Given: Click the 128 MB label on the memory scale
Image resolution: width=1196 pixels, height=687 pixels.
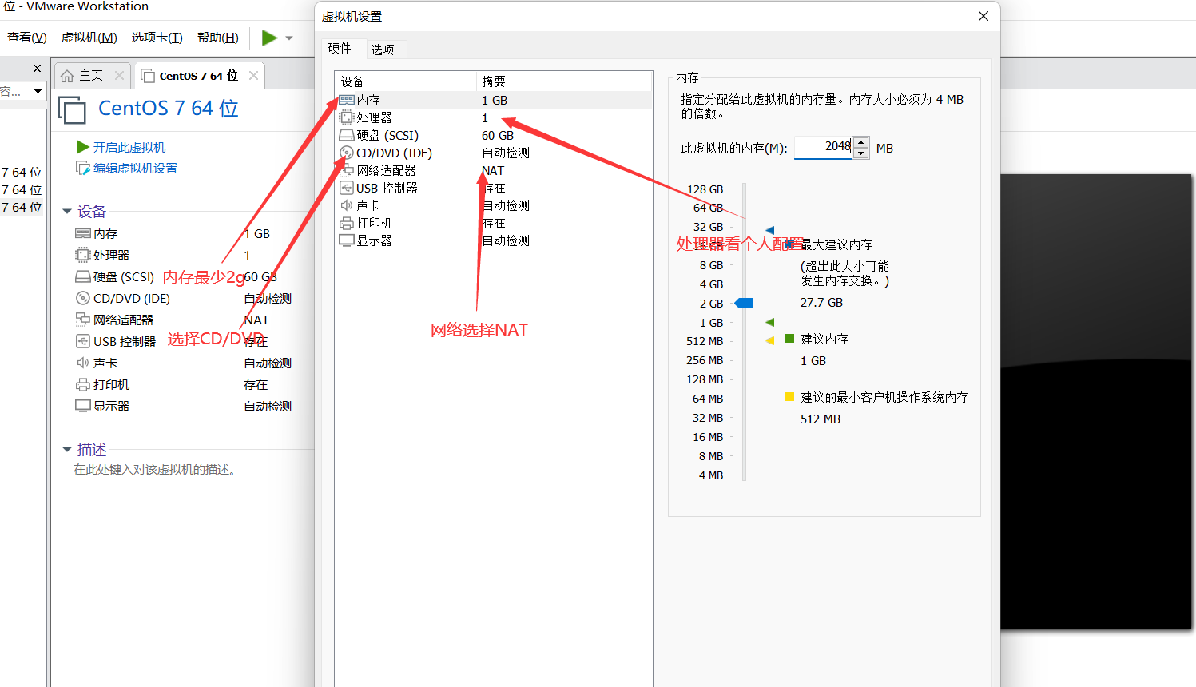Looking at the screenshot, I should [705, 379].
